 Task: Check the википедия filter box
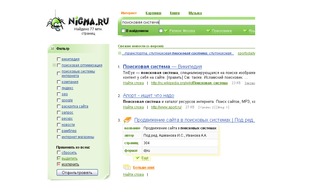click(59, 59)
